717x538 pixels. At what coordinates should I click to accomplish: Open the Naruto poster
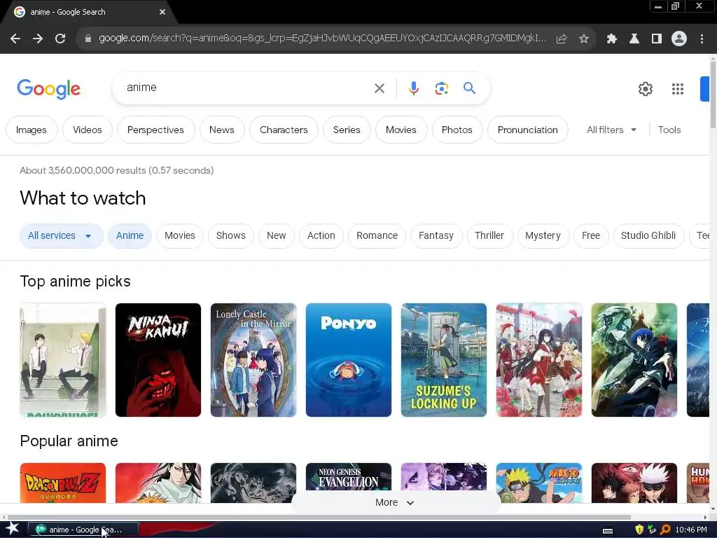pyautogui.click(x=539, y=483)
